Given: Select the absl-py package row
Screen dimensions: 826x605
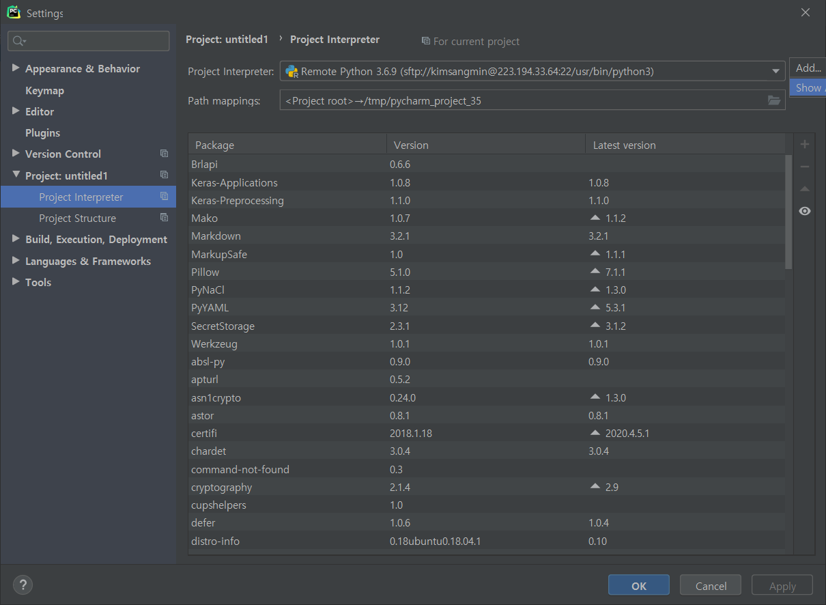Looking at the screenshot, I should pyautogui.click(x=487, y=361).
